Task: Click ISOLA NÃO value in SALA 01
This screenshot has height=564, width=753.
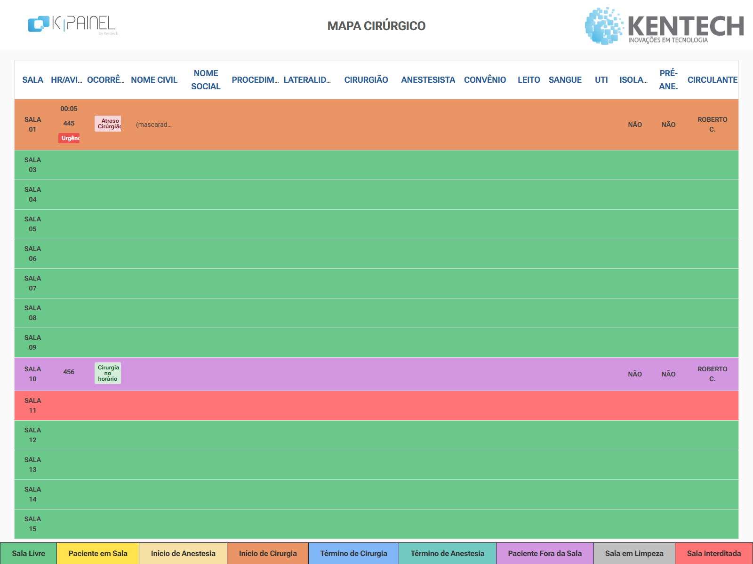Action: click(635, 125)
